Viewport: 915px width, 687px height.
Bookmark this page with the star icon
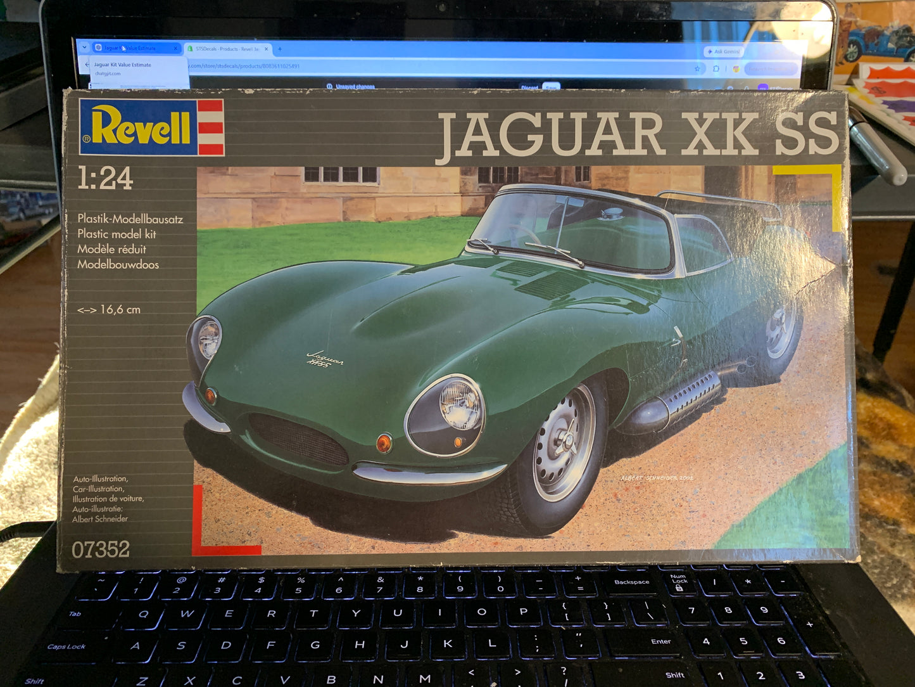pos(697,68)
